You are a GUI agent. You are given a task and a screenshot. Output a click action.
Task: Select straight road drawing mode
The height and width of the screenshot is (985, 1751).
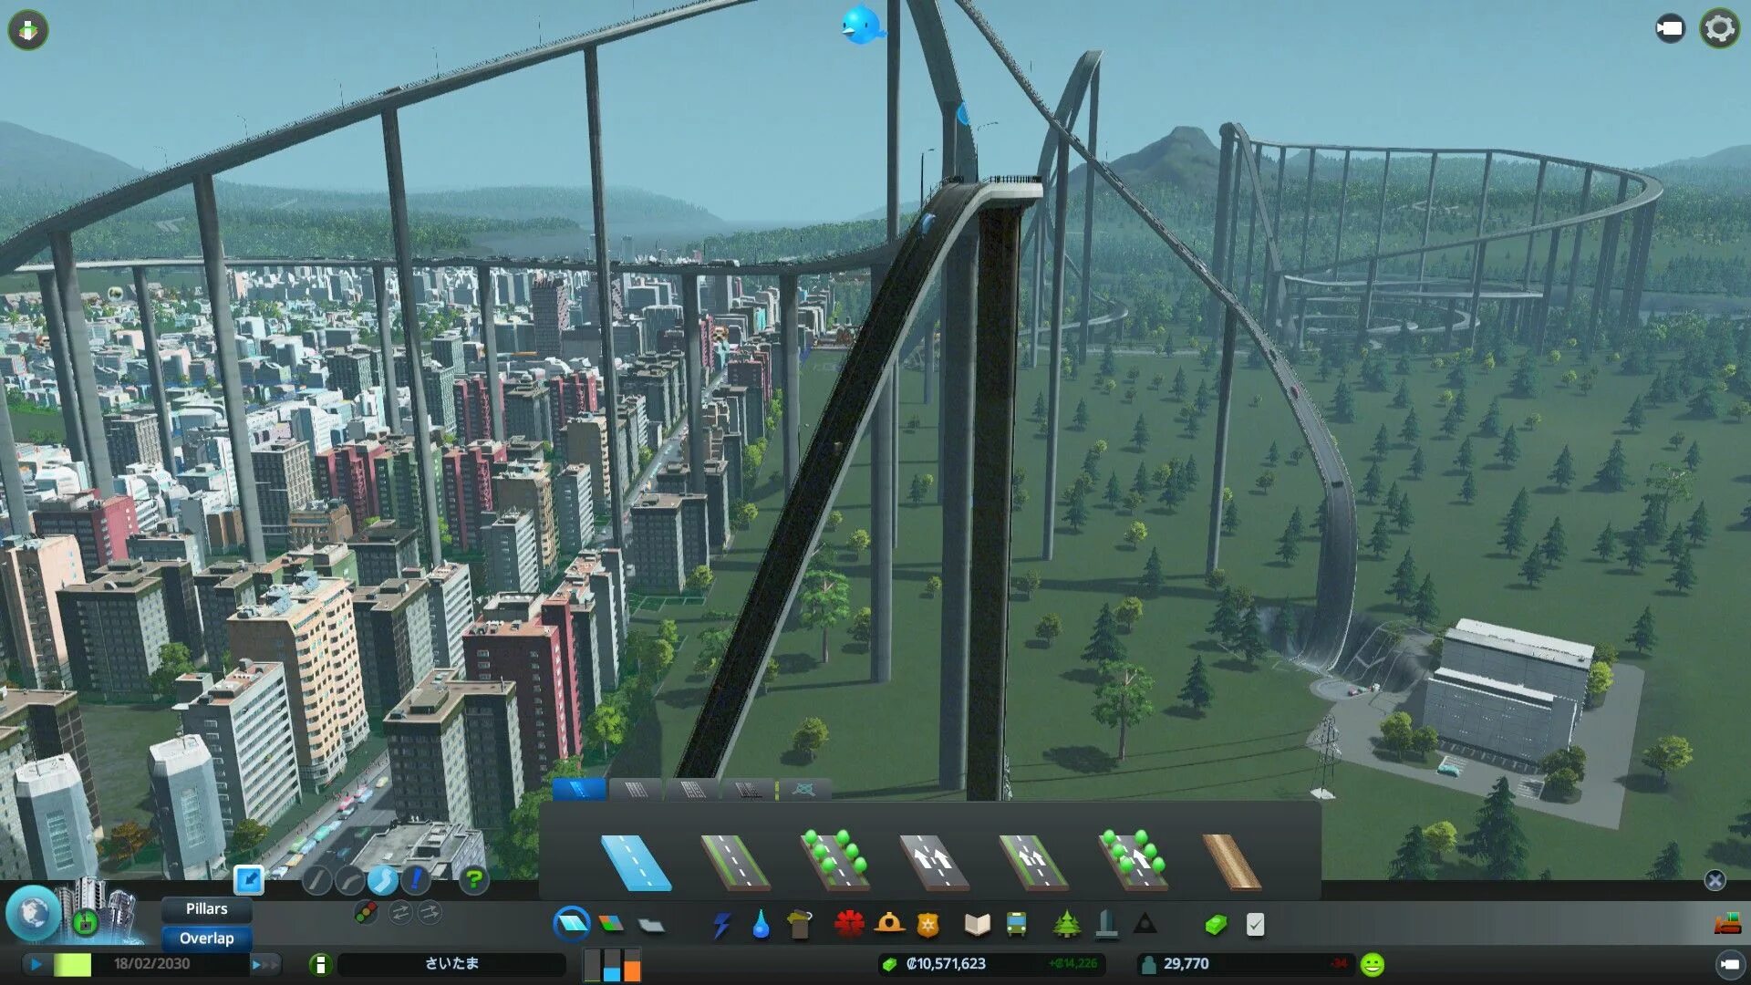point(316,881)
